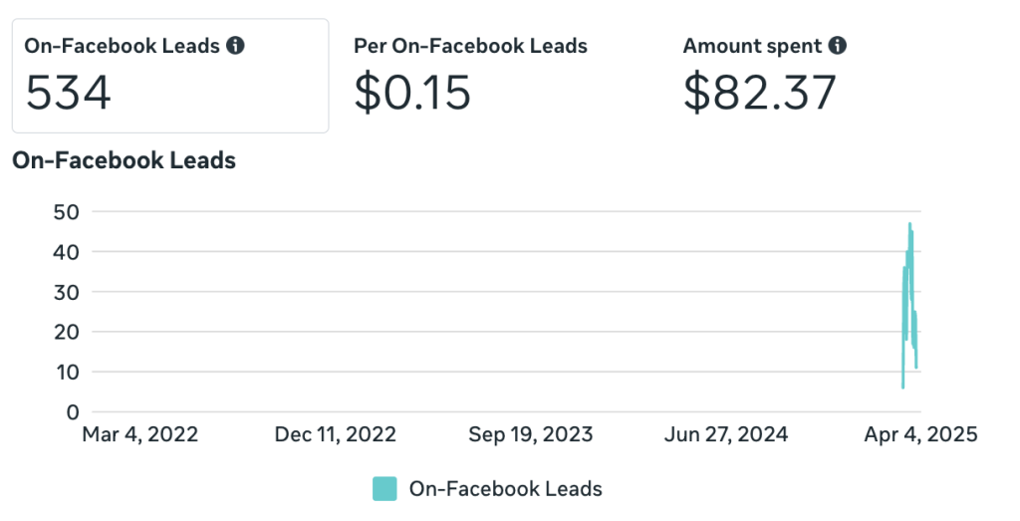This screenshot has height=521, width=1020.
Task: Click the $0.15 cost per lead value
Action: [411, 94]
